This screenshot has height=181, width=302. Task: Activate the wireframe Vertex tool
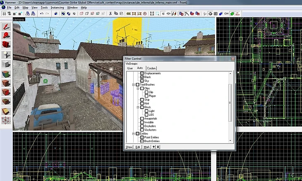coord(6,120)
